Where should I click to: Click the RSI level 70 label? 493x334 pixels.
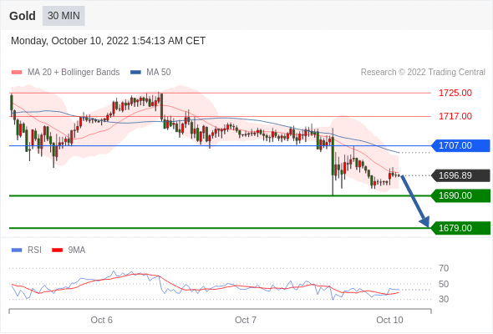444,268
